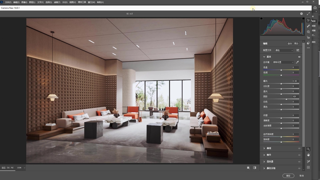Select the Hand tool

click(308, 155)
